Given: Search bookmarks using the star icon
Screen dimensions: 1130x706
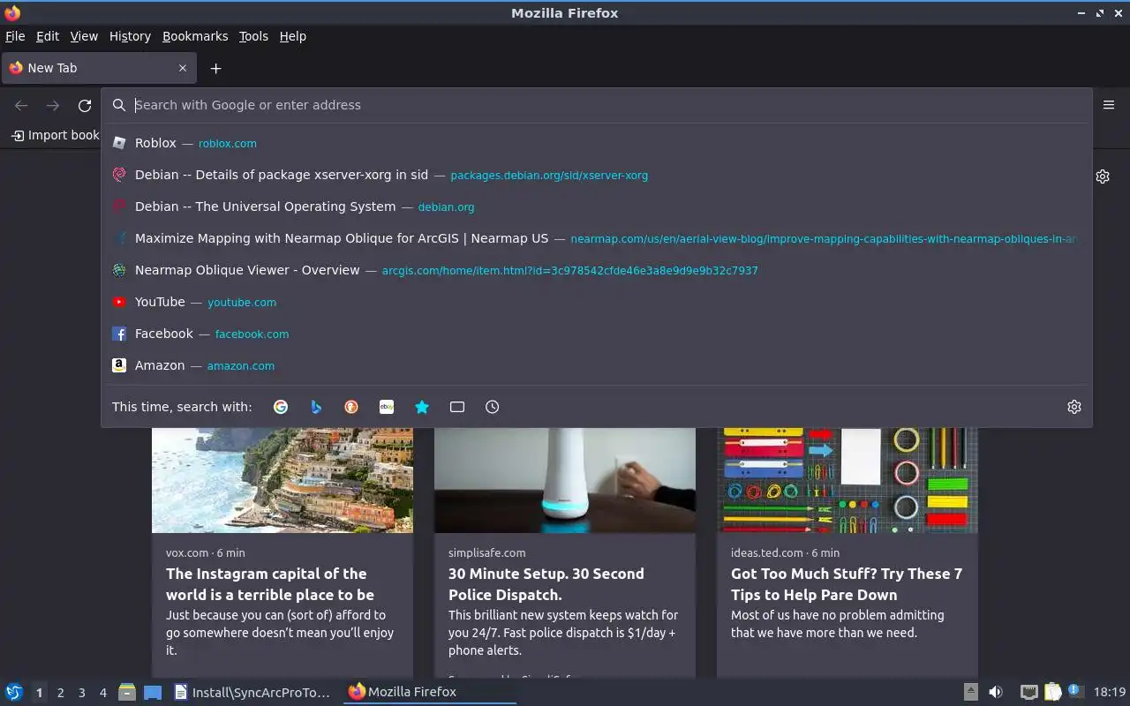Looking at the screenshot, I should click(x=422, y=407).
